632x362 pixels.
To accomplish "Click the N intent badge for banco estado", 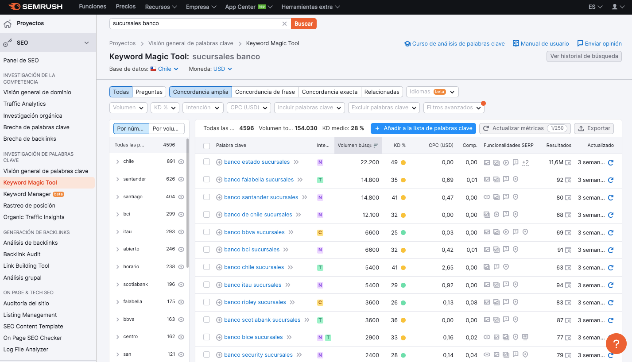I will (320, 162).
